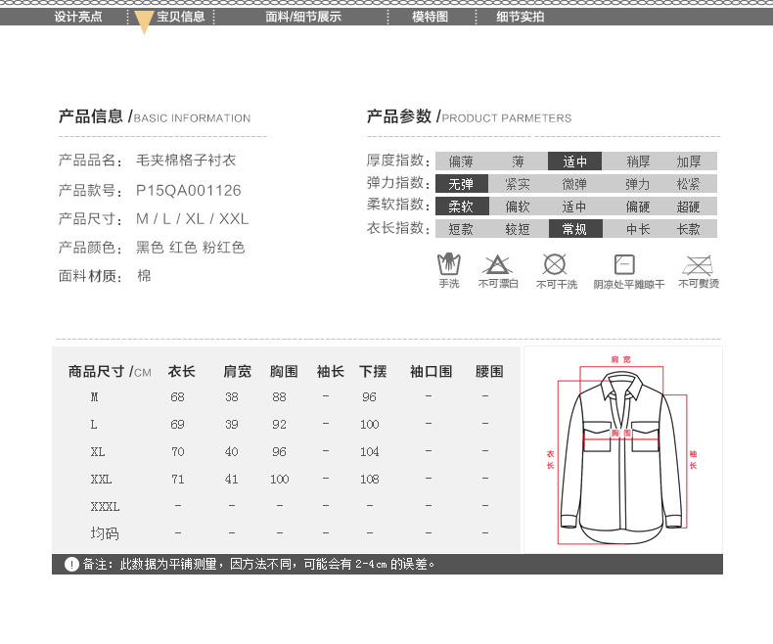773x644 pixels.
Task: Click the warning icon beside 备注 note
Action: pos(71,565)
